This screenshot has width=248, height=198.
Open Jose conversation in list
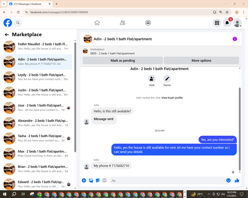click(37, 108)
